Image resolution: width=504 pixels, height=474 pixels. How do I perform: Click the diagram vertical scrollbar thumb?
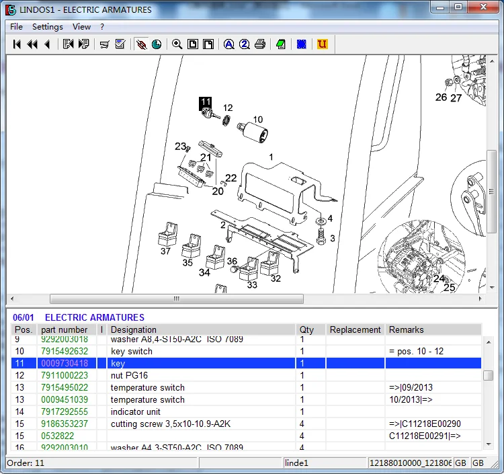point(491,192)
